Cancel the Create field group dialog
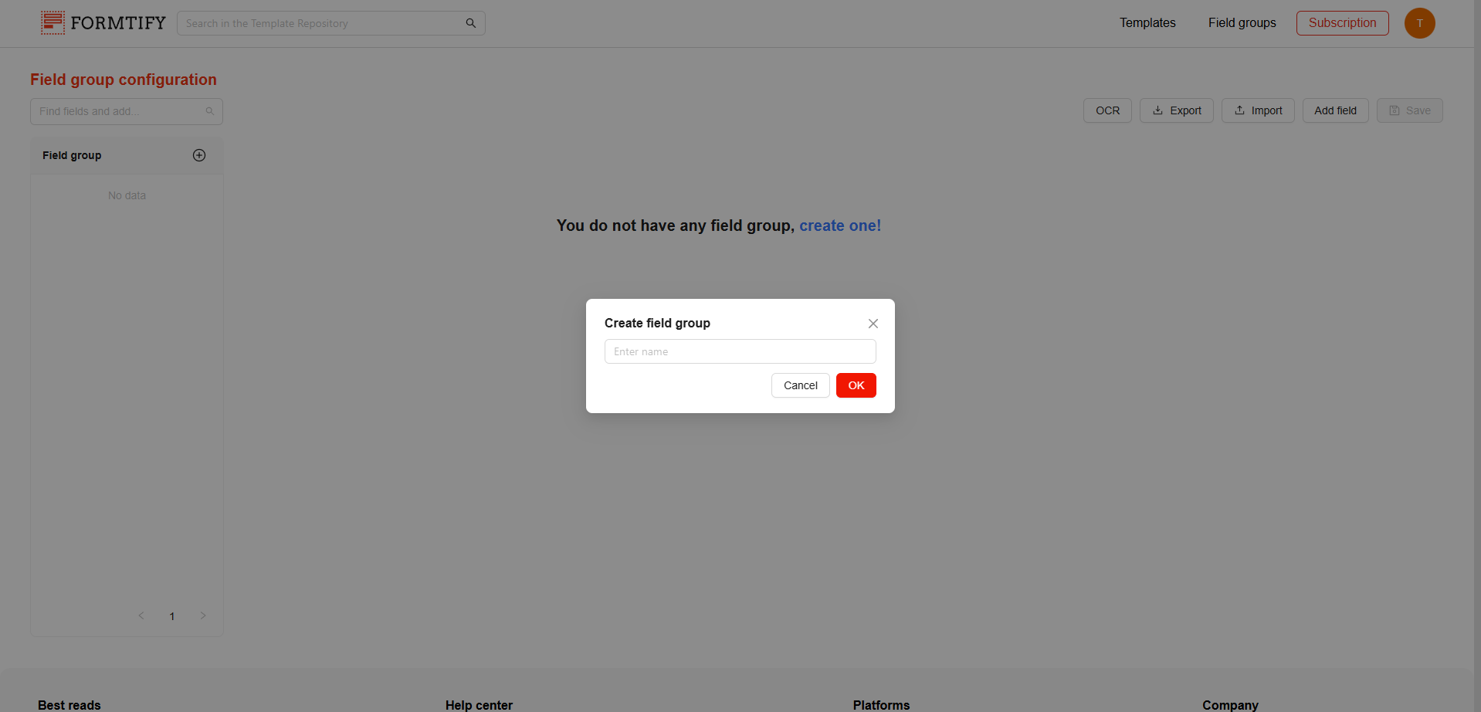Screen dimensions: 1481x712 (800, 385)
